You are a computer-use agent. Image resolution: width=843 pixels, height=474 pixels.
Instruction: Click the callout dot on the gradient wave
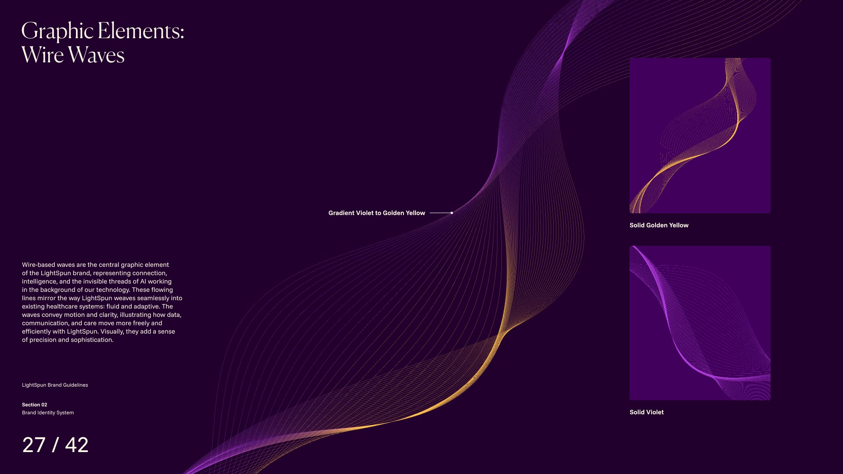452,213
